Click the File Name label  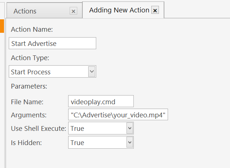(27, 101)
